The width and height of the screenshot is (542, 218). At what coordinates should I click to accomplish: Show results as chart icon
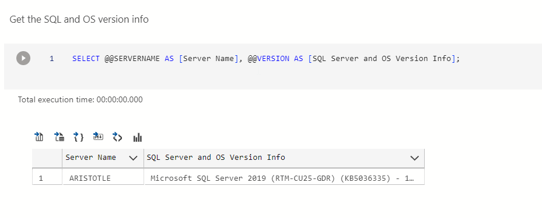[138, 137]
